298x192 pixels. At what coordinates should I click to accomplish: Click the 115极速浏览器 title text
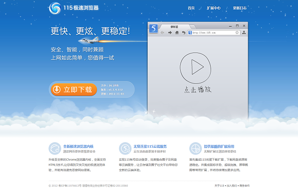pos(81,8)
